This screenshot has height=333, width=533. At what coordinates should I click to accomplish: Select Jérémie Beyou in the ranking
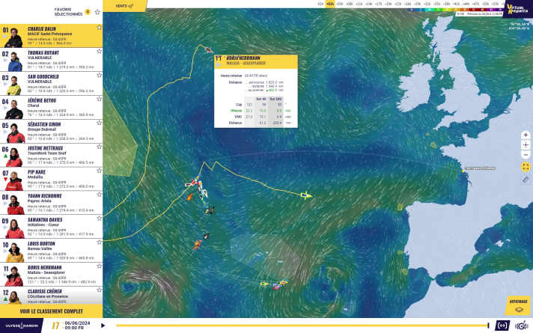click(52, 107)
